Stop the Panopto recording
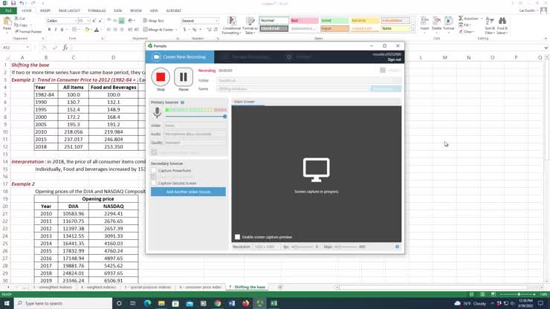 (x=161, y=77)
